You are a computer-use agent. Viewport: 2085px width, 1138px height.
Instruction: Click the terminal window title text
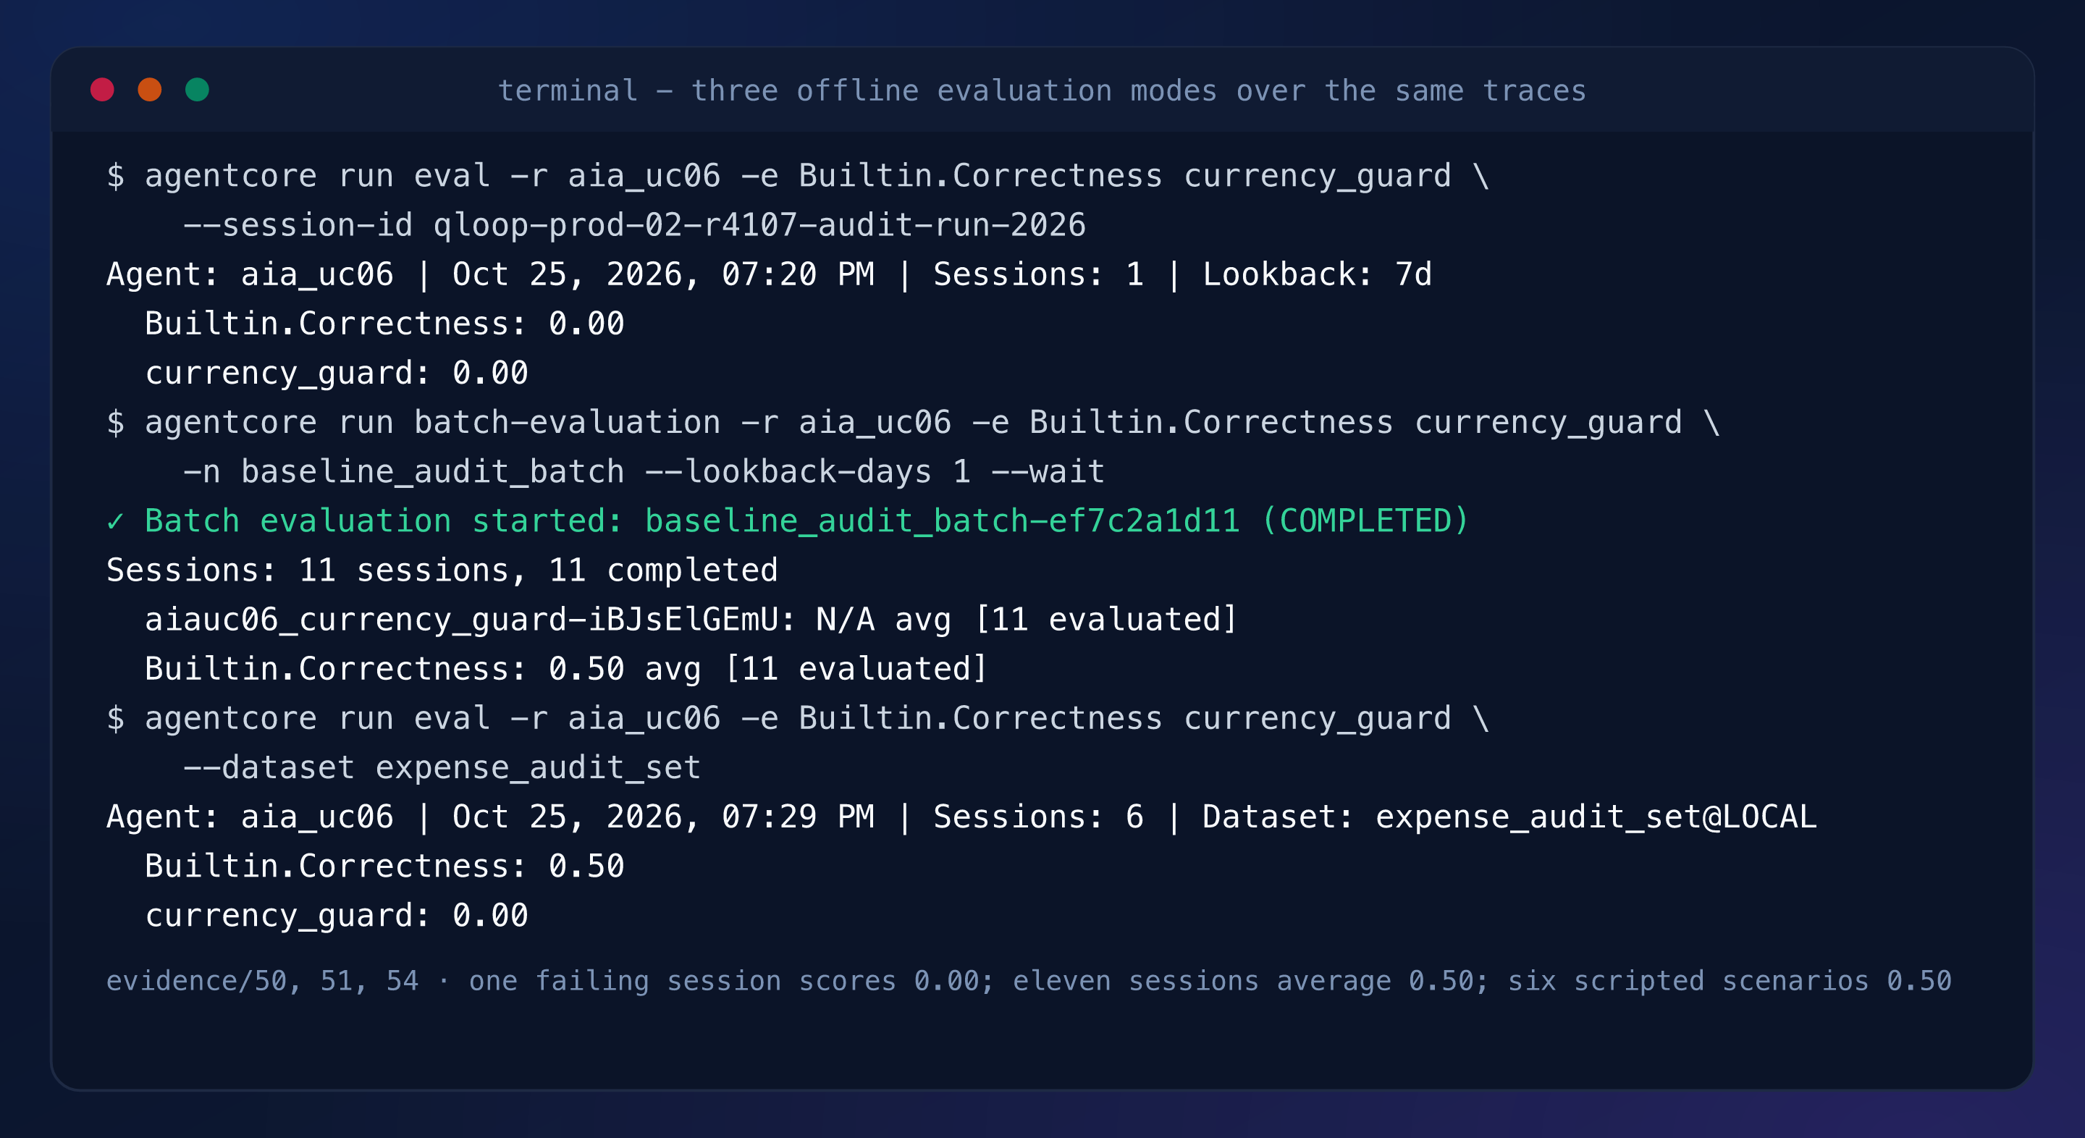pyautogui.click(x=1042, y=90)
